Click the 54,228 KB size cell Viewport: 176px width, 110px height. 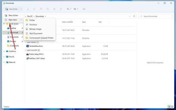(104, 54)
